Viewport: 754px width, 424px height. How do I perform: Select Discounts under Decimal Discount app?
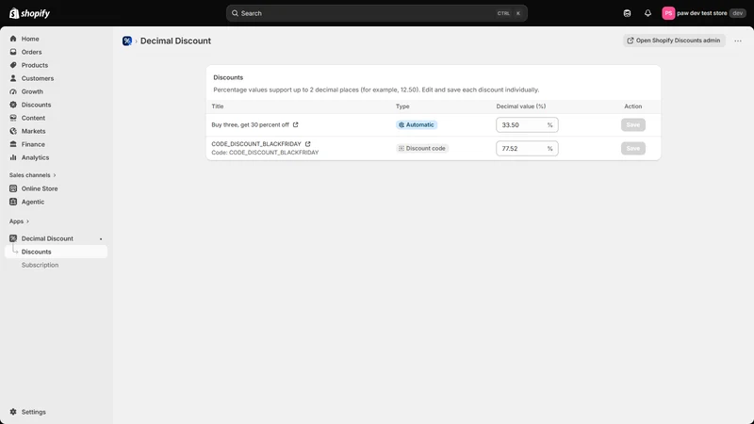pyautogui.click(x=56, y=252)
